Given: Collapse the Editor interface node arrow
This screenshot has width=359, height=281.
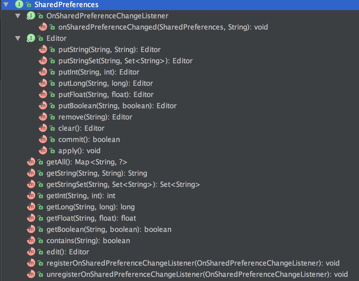Looking at the screenshot, I should [18, 38].
